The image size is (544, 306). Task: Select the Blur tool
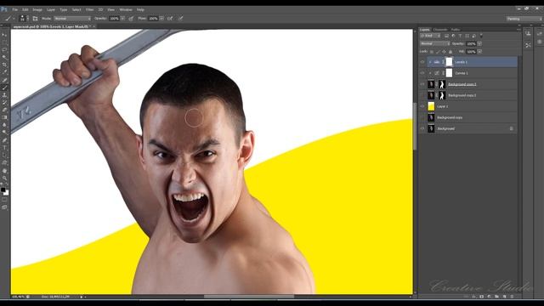[x=4, y=125]
